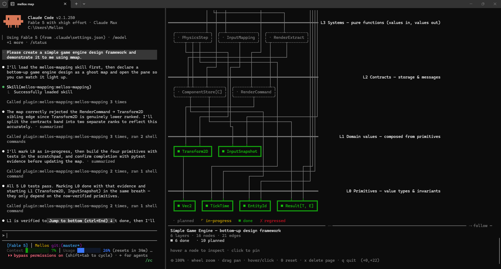Viewport: 501px width, 269px height.
Task: Click the /model hint text
Action: [120, 38]
